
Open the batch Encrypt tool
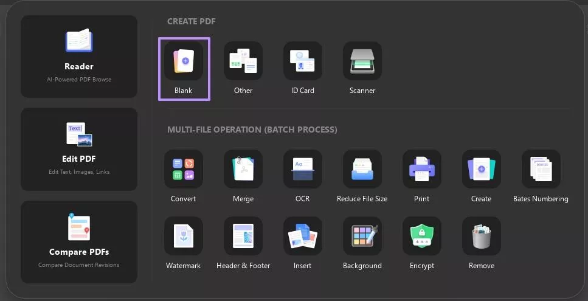(422, 236)
